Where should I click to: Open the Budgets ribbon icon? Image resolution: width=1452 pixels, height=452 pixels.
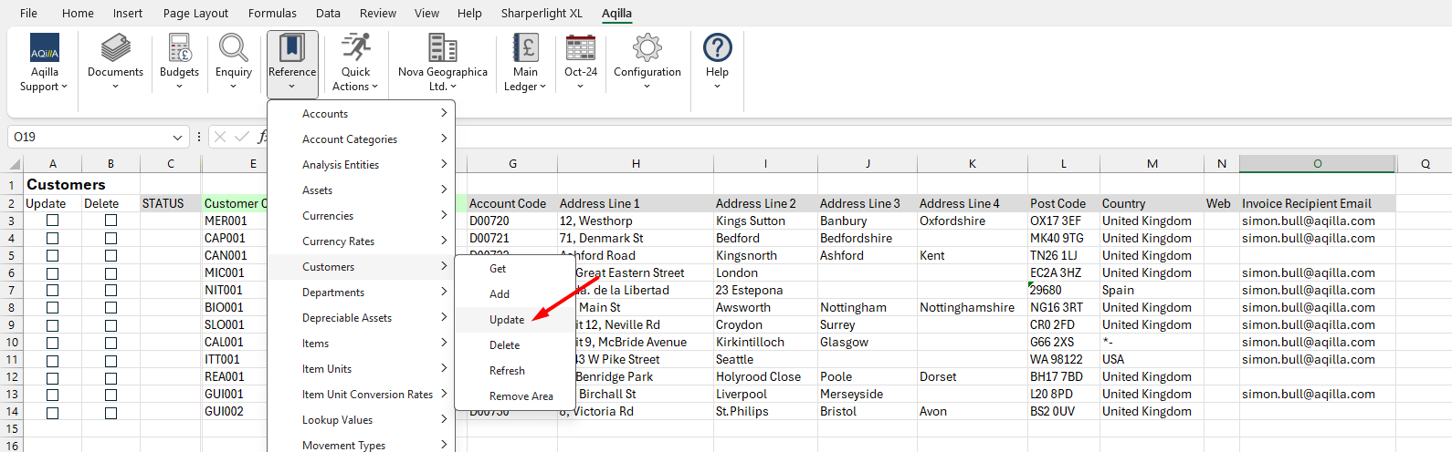pos(179,49)
